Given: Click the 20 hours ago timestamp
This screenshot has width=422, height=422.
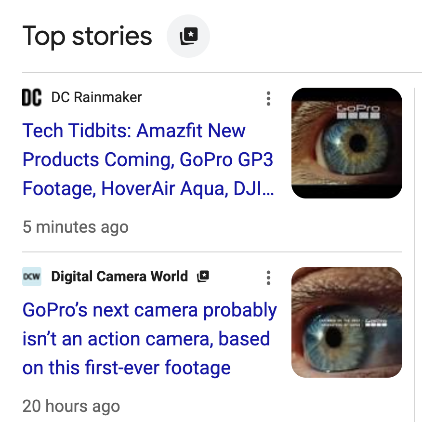Looking at the screenshot, I should (x=71, y=406).
